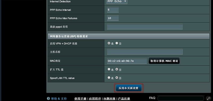Click the 启用 VPN + DHCP 连接 label
Screen dimensions: 213x101
(64, 43)
